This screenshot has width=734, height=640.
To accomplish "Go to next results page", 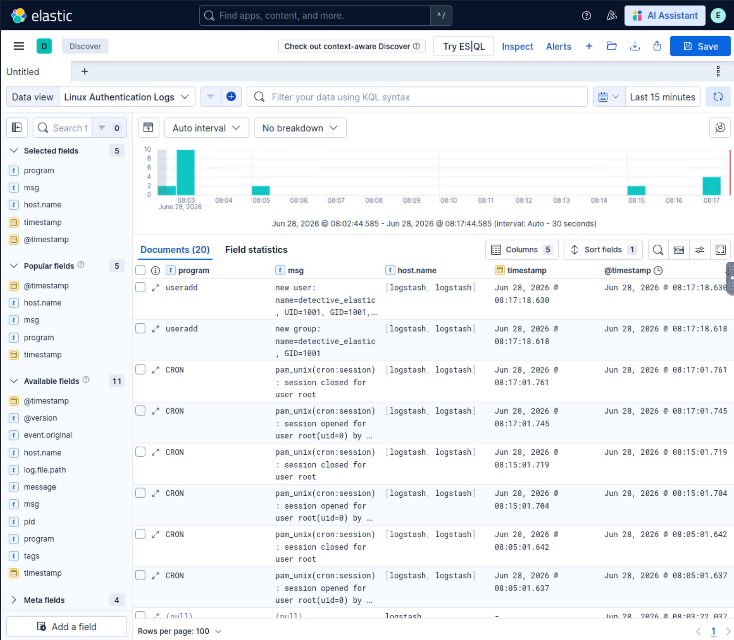I will [727, 631].
